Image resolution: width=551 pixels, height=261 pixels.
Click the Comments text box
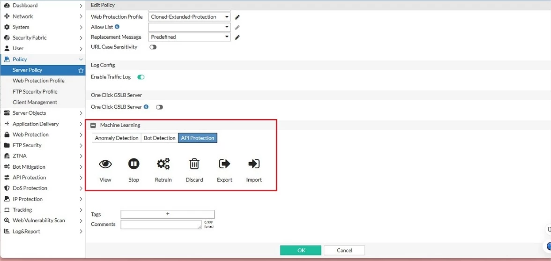tap(161, 224)
